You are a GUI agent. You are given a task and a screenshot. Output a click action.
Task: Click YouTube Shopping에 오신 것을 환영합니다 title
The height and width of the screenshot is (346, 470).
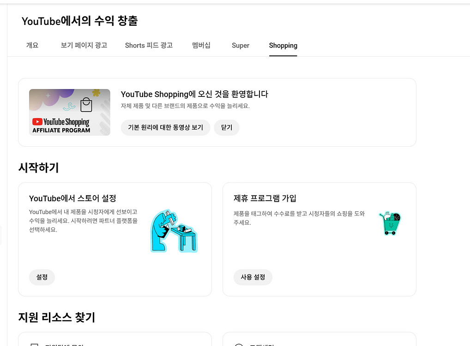click(194, 94)
